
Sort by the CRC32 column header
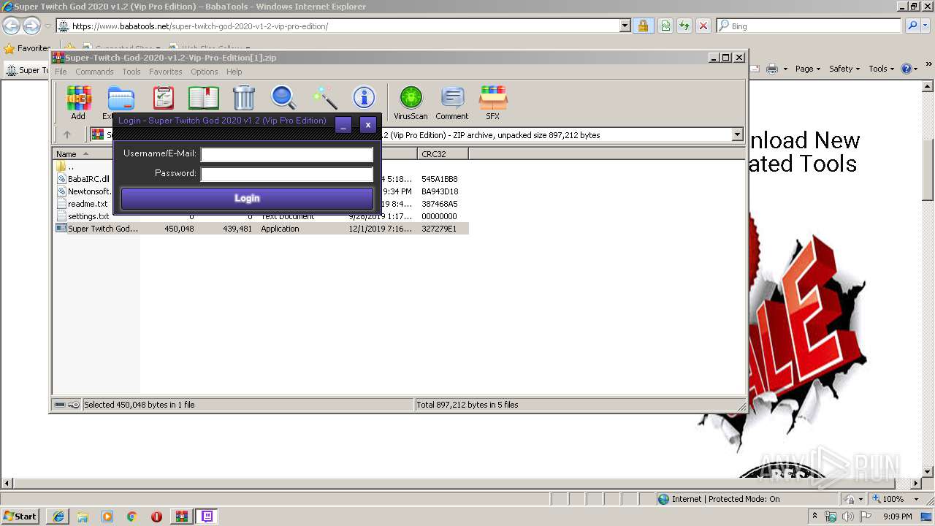point(443,153)
